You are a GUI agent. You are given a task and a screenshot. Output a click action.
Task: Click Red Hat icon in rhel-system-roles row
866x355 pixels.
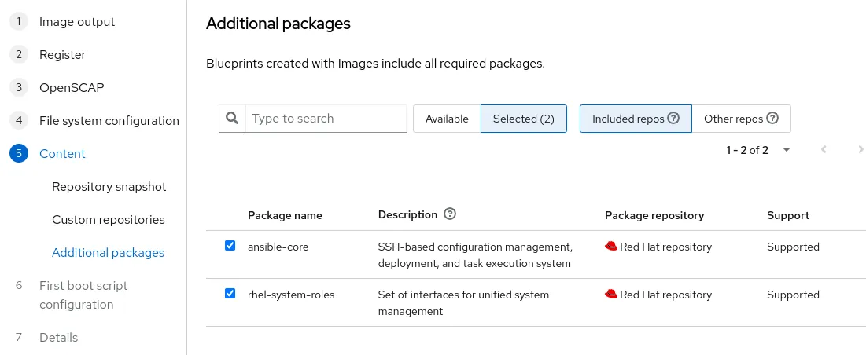click(611, 295)
